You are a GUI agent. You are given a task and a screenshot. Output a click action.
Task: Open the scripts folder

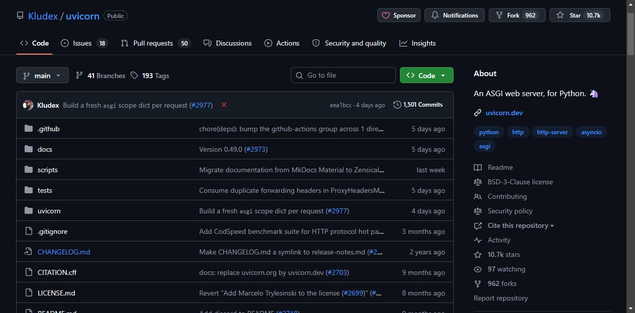click(48, 170)
